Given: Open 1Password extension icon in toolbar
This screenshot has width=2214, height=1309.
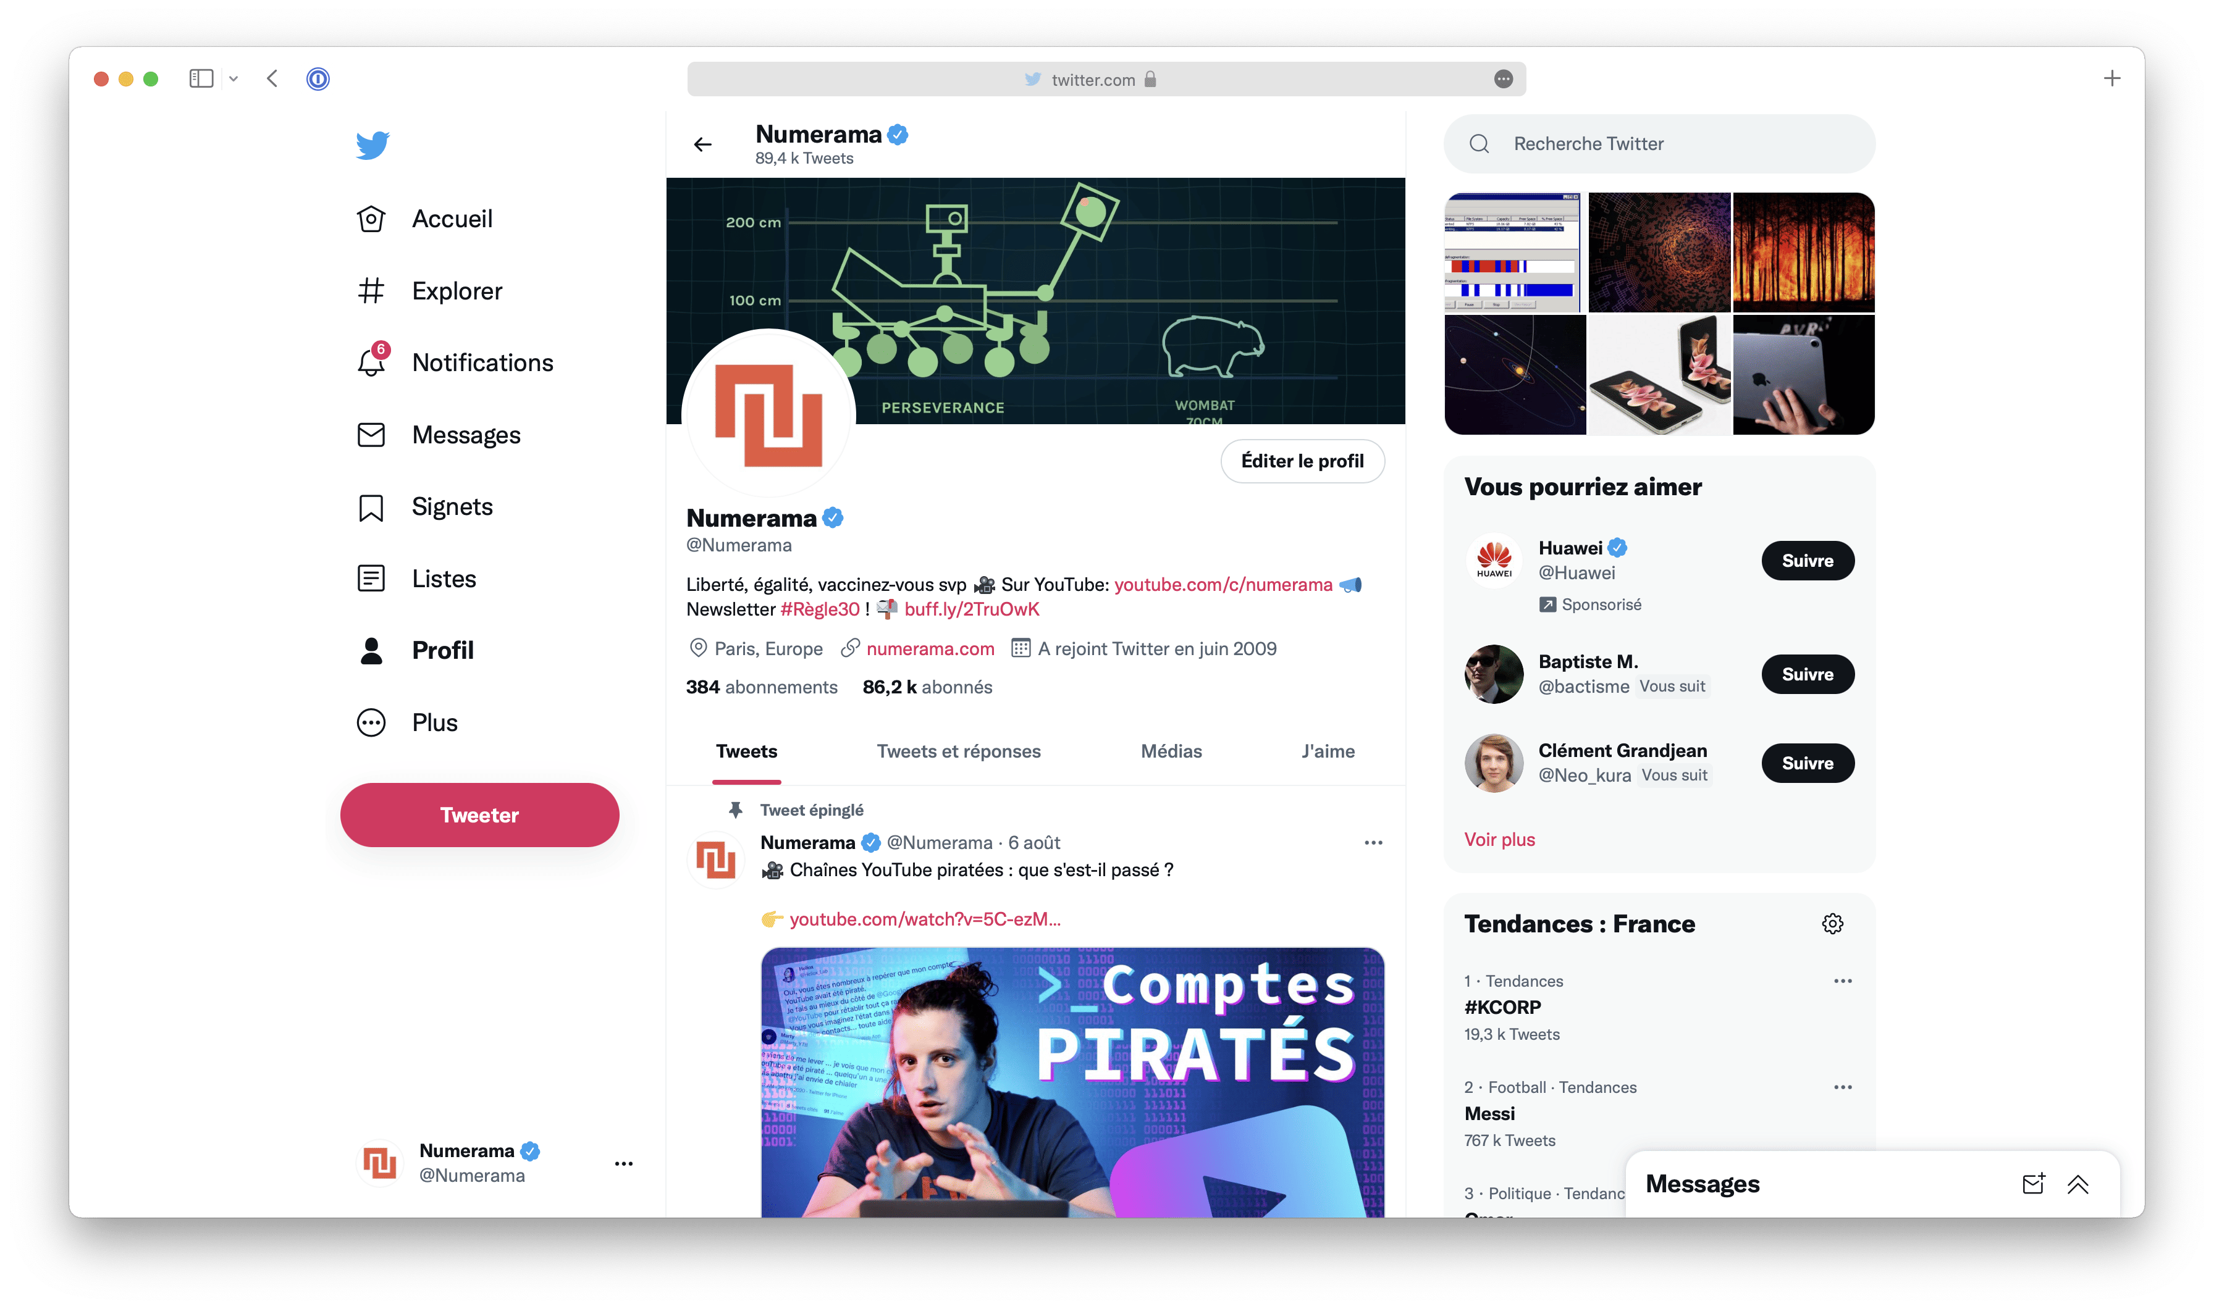Looking at the screenshot, I should coord(318,78).
